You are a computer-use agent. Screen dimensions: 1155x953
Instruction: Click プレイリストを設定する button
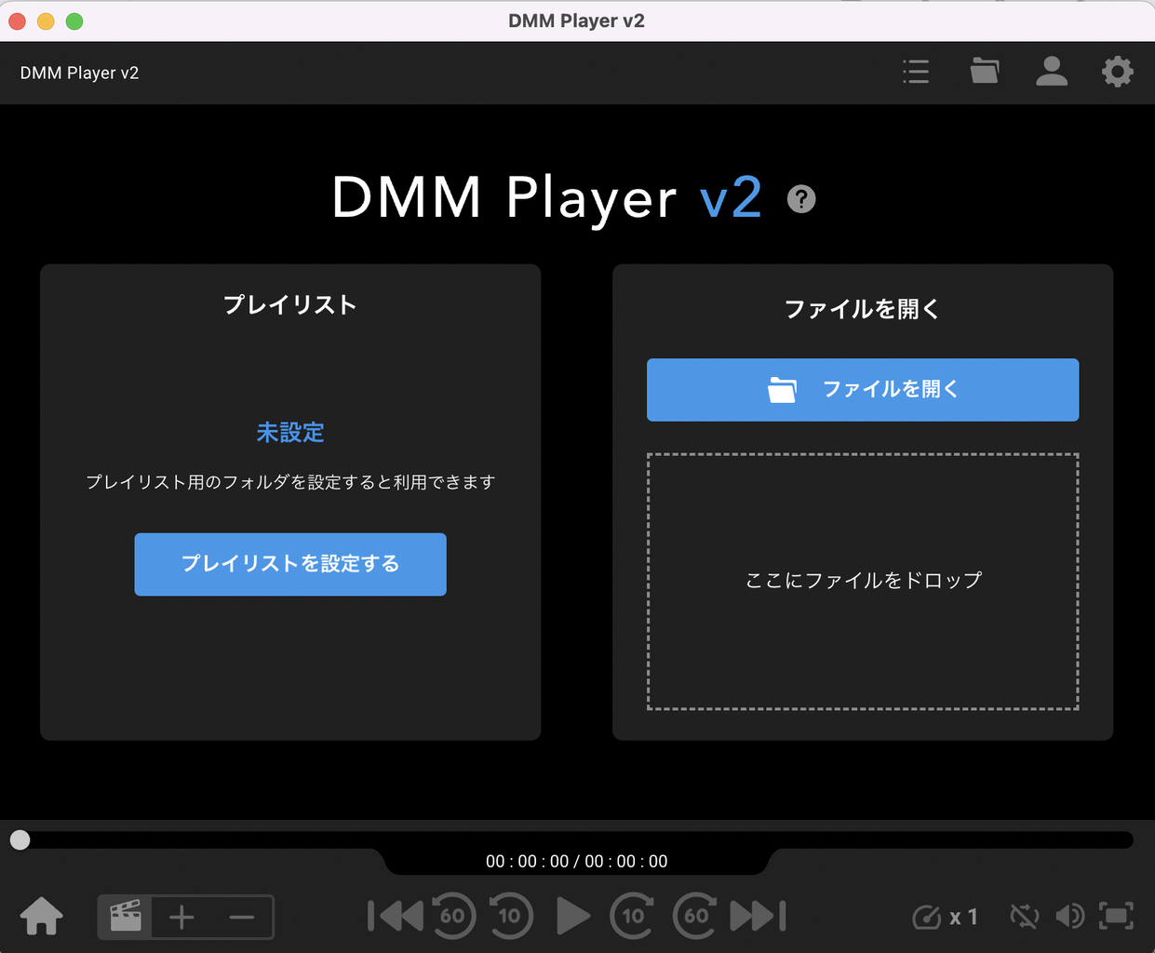point(290,564)
